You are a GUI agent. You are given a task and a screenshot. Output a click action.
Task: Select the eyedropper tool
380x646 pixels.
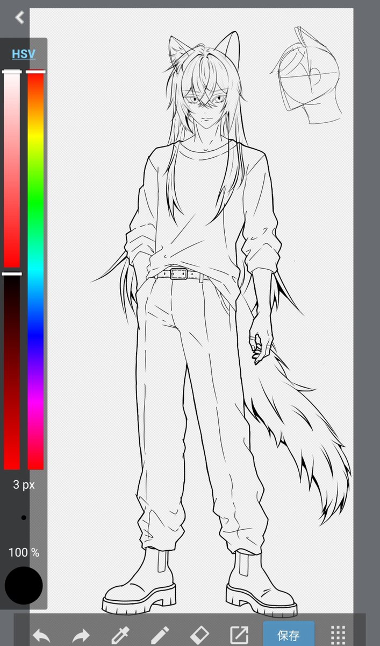coord(120,635)
